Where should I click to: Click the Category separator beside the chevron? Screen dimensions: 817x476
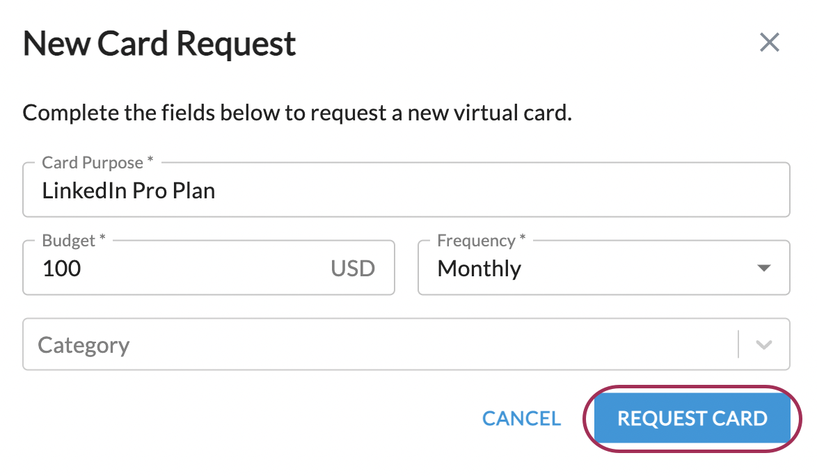(x=738, y=345)
